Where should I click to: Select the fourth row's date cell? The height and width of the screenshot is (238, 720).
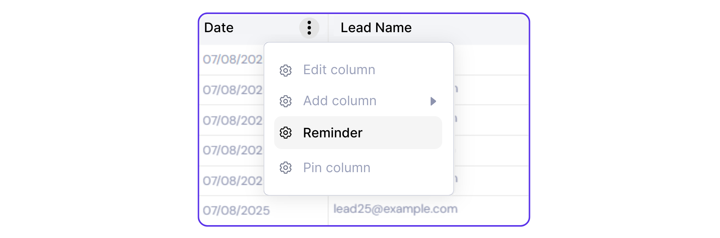[x=232, y=150]
